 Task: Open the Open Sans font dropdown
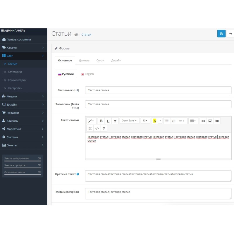click(129, 121)
